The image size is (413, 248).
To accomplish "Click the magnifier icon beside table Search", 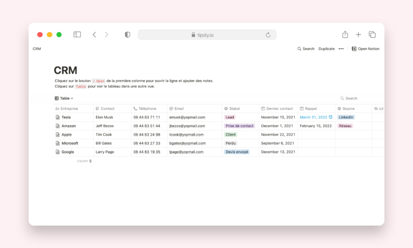I will (342, 98).
